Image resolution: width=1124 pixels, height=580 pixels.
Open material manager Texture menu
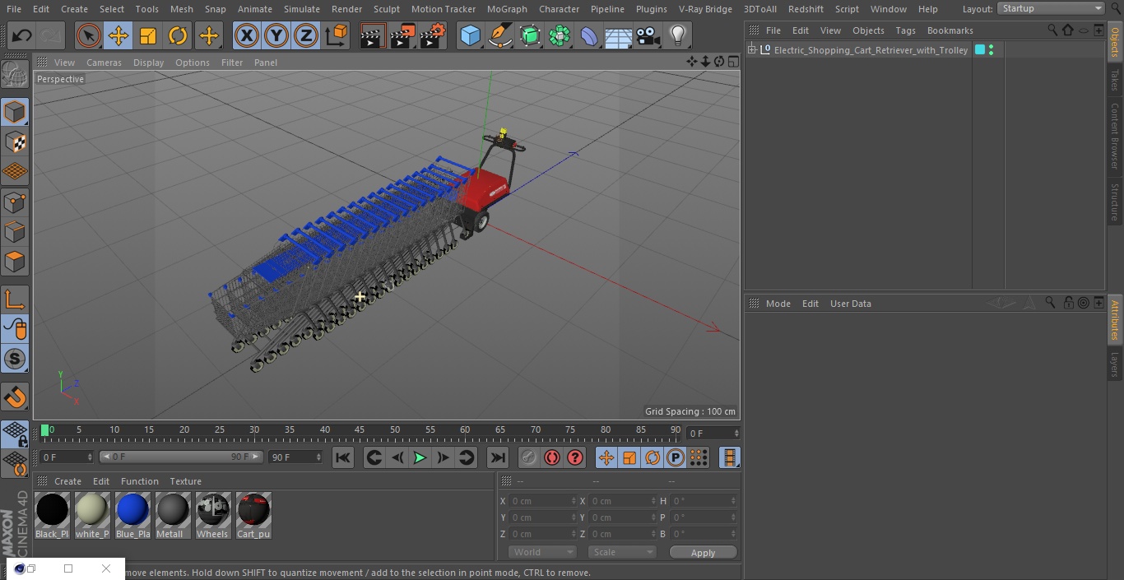[185, 481]
